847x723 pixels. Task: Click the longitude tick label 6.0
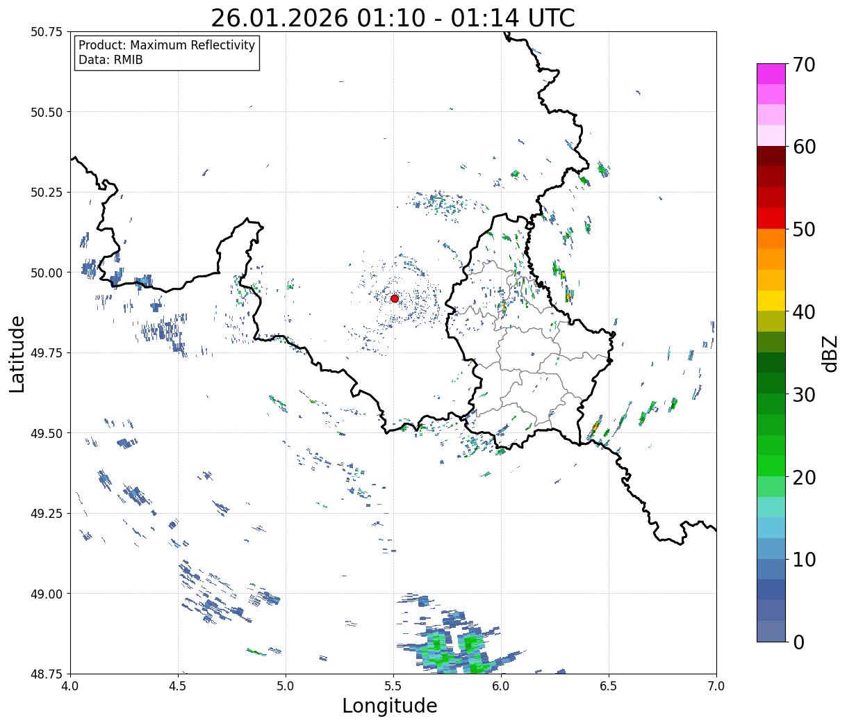(501, 686)
